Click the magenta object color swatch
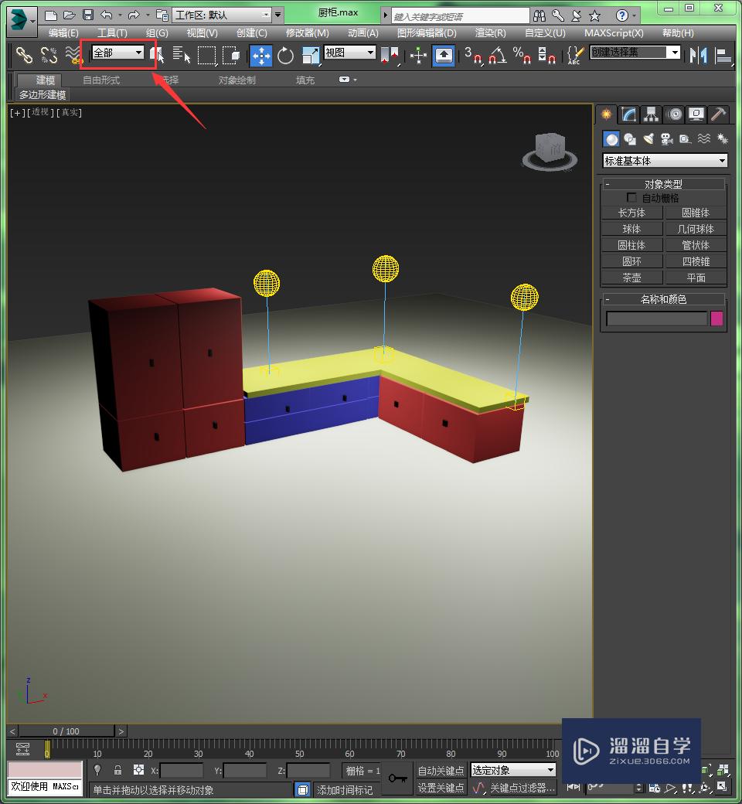This screenshot has height=804, width=742. pyautogui.click(x=716, y=319)
